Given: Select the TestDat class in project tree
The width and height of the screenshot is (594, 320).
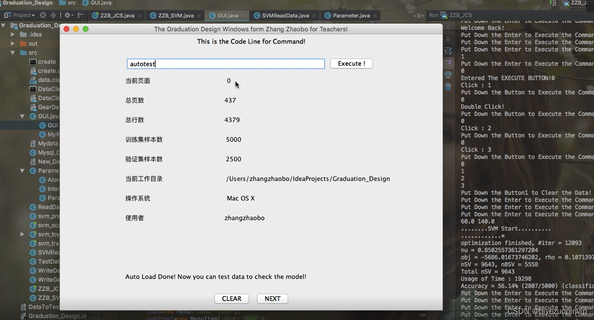Looking at the screenshot, I should pos(45,261).
